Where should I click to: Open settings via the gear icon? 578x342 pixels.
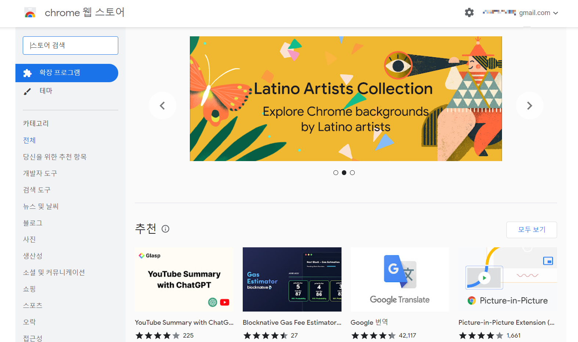coord(469,12)
